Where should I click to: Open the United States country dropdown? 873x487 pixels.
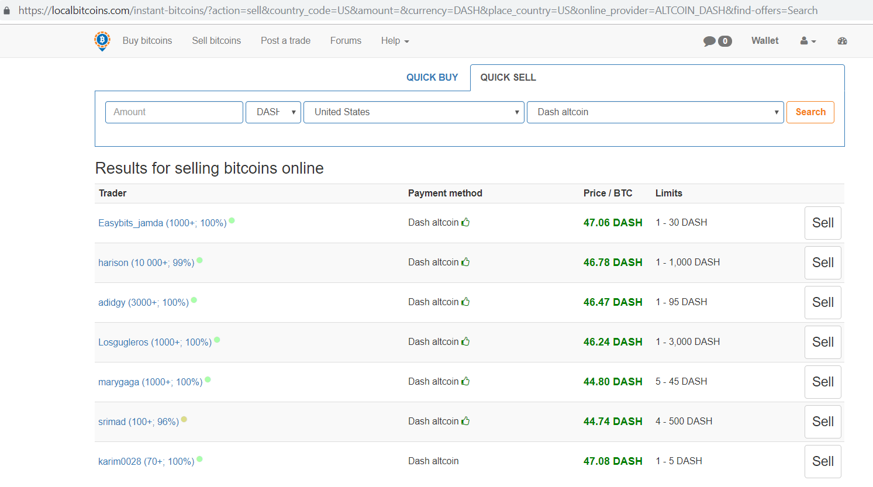(414, 112)
